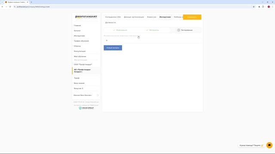The width and height of the screenshot is (275, 154).
Task: Open the browser extensions puzzle icon
Action: click(x=263, y=7)
